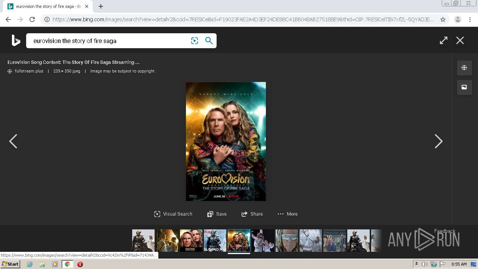The height and width of the screenshot is (269, 478).
Task: Click Action Center flag icon in tray
Action: (x=443, y=264)
